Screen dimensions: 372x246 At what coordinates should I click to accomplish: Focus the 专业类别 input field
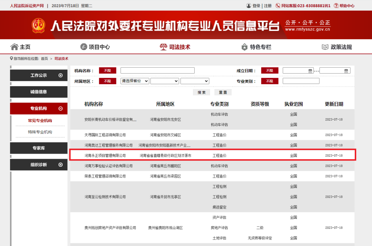point(301,81)
